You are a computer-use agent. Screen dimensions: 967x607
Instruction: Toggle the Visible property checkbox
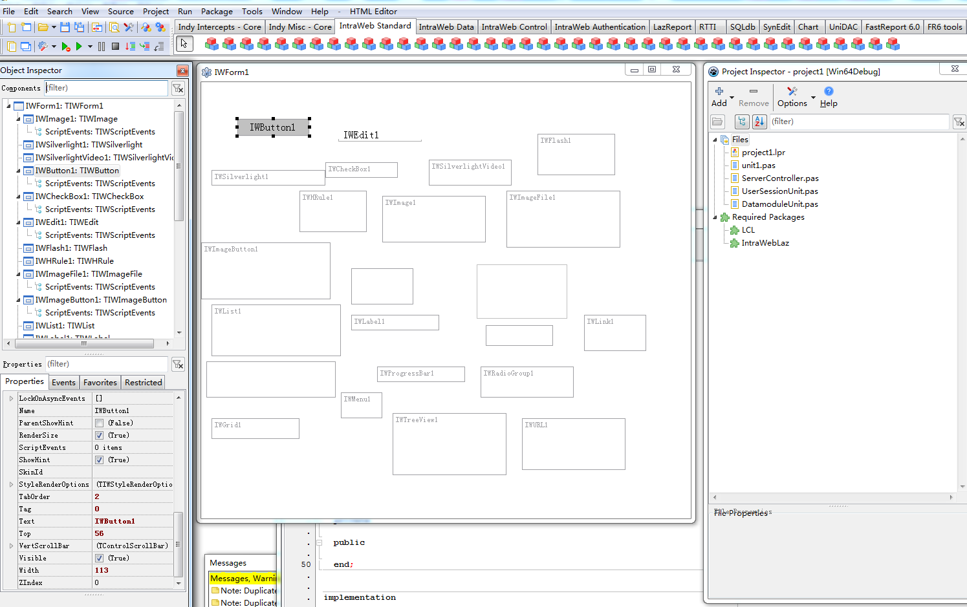tap(99, 558)
